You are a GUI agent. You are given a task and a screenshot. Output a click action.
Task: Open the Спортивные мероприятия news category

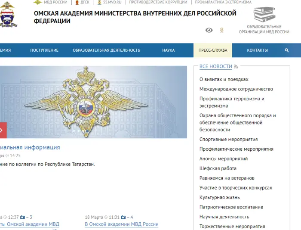pyautogui.click(x=228, y=140)
